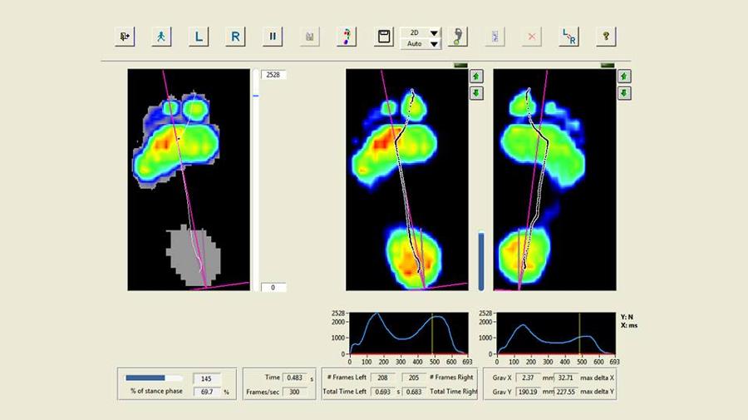748x420 pixels.
Task: Click the '% of stance phase' label
Action: (x=156, y=391)
